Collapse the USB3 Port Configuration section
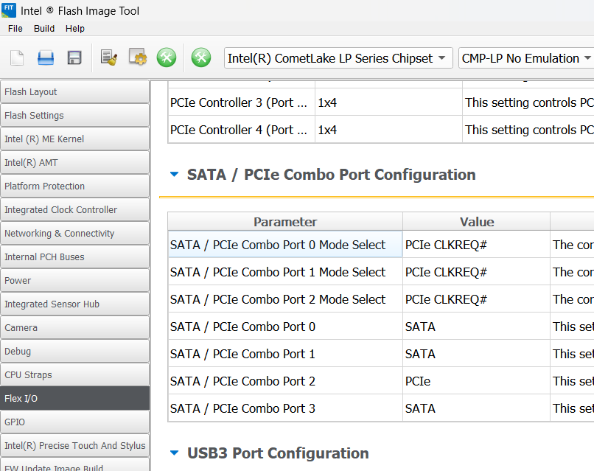Image resolution: width=594 pixels, height=471 pixels. (x=175, y=453)
